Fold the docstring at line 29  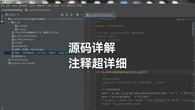95,86
